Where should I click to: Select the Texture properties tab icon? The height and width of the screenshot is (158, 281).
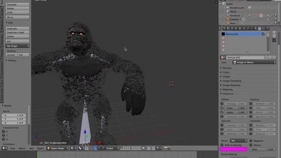pyautogui.click(x=259, y=29)
